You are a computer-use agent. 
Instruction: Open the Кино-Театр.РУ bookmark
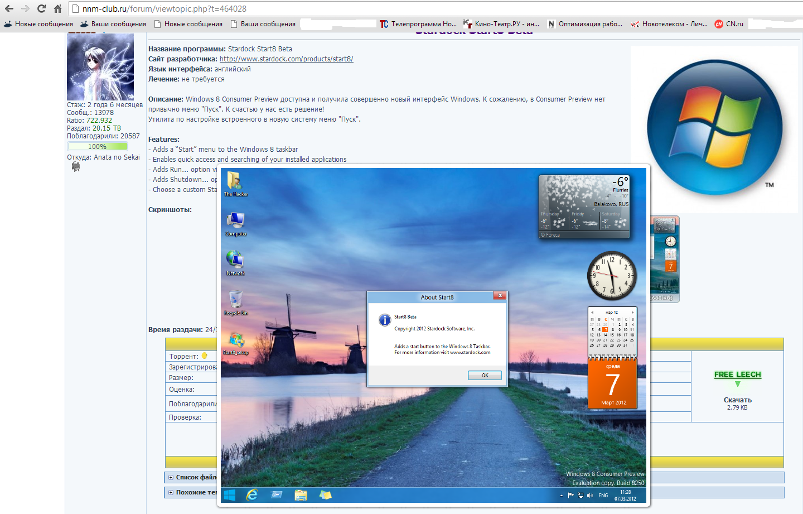pyautogui.click(x=501, y=24)
